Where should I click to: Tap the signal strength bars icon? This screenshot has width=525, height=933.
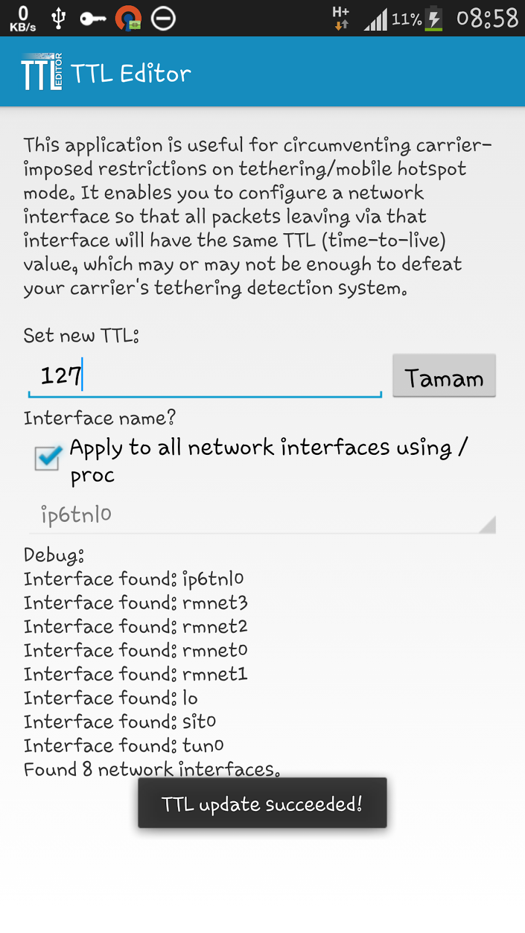pyautogui.click(x=375, y=19)
